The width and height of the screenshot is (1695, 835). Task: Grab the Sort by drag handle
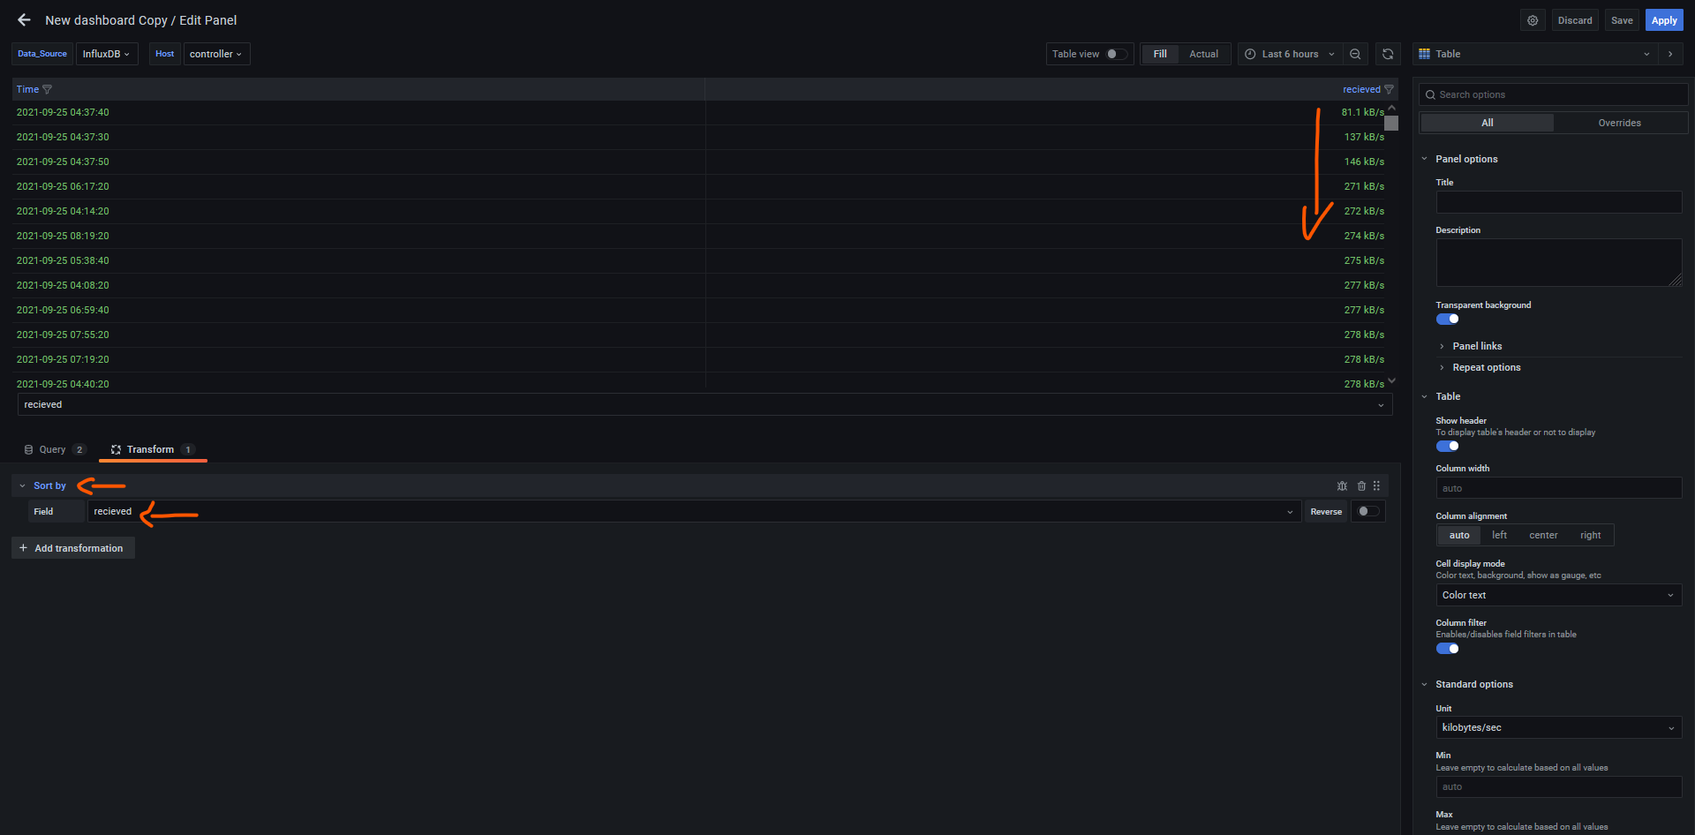click(x=1376, y=485)
